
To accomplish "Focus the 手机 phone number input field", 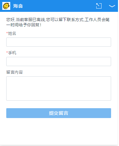I will point(59,61).
